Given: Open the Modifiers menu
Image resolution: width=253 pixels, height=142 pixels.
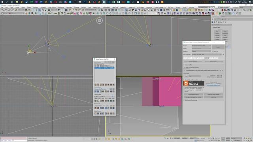Looking at the screenshot, I should click(x=36, y=7).
